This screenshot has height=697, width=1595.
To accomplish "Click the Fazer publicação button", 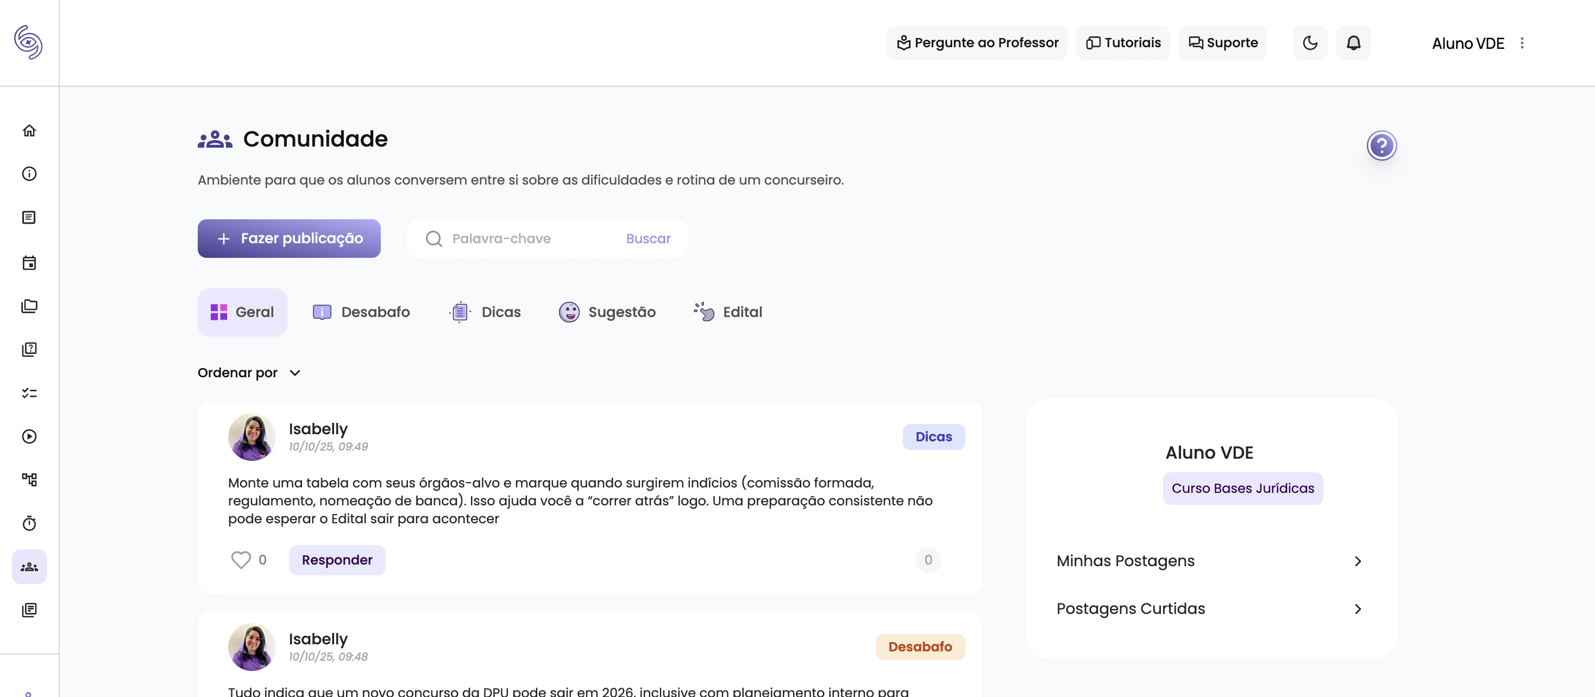I will (x=288, y=238).
